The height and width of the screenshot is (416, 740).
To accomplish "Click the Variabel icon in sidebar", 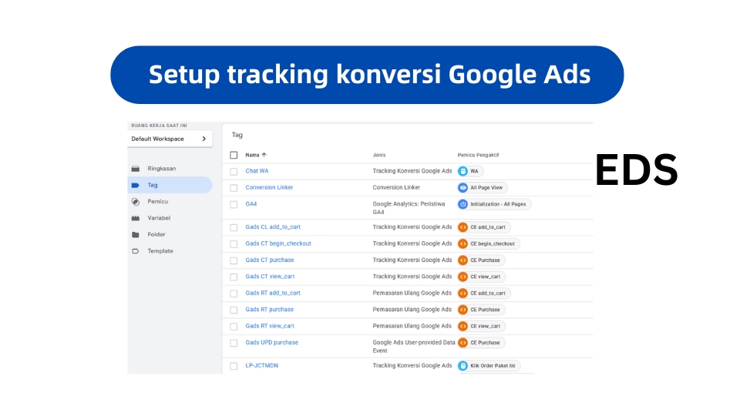I will pos(136,218).
